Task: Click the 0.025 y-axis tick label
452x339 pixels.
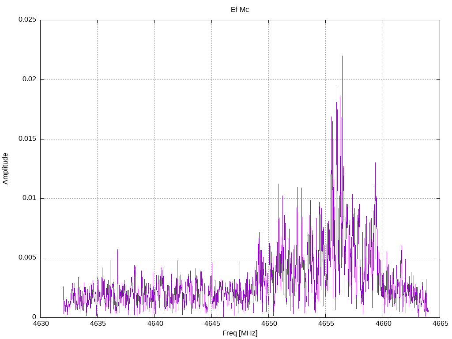Action: pyautogui.click(x=27, y=20)
